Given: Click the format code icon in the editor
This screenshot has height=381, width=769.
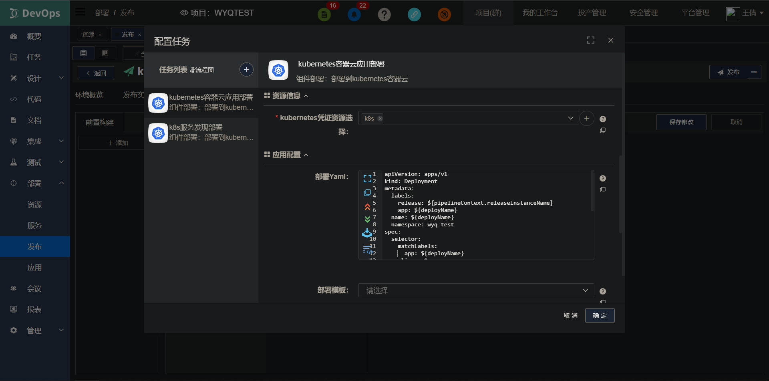Looking at the screenshot, I should coord(368,250).
